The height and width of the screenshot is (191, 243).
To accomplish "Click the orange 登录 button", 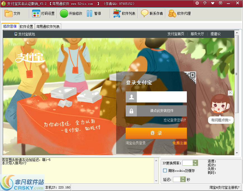I will (x=156, y=133).
